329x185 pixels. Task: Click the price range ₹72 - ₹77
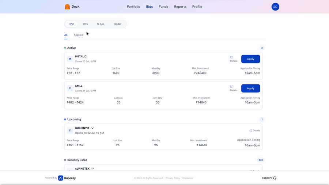click(x=73, y=73)
